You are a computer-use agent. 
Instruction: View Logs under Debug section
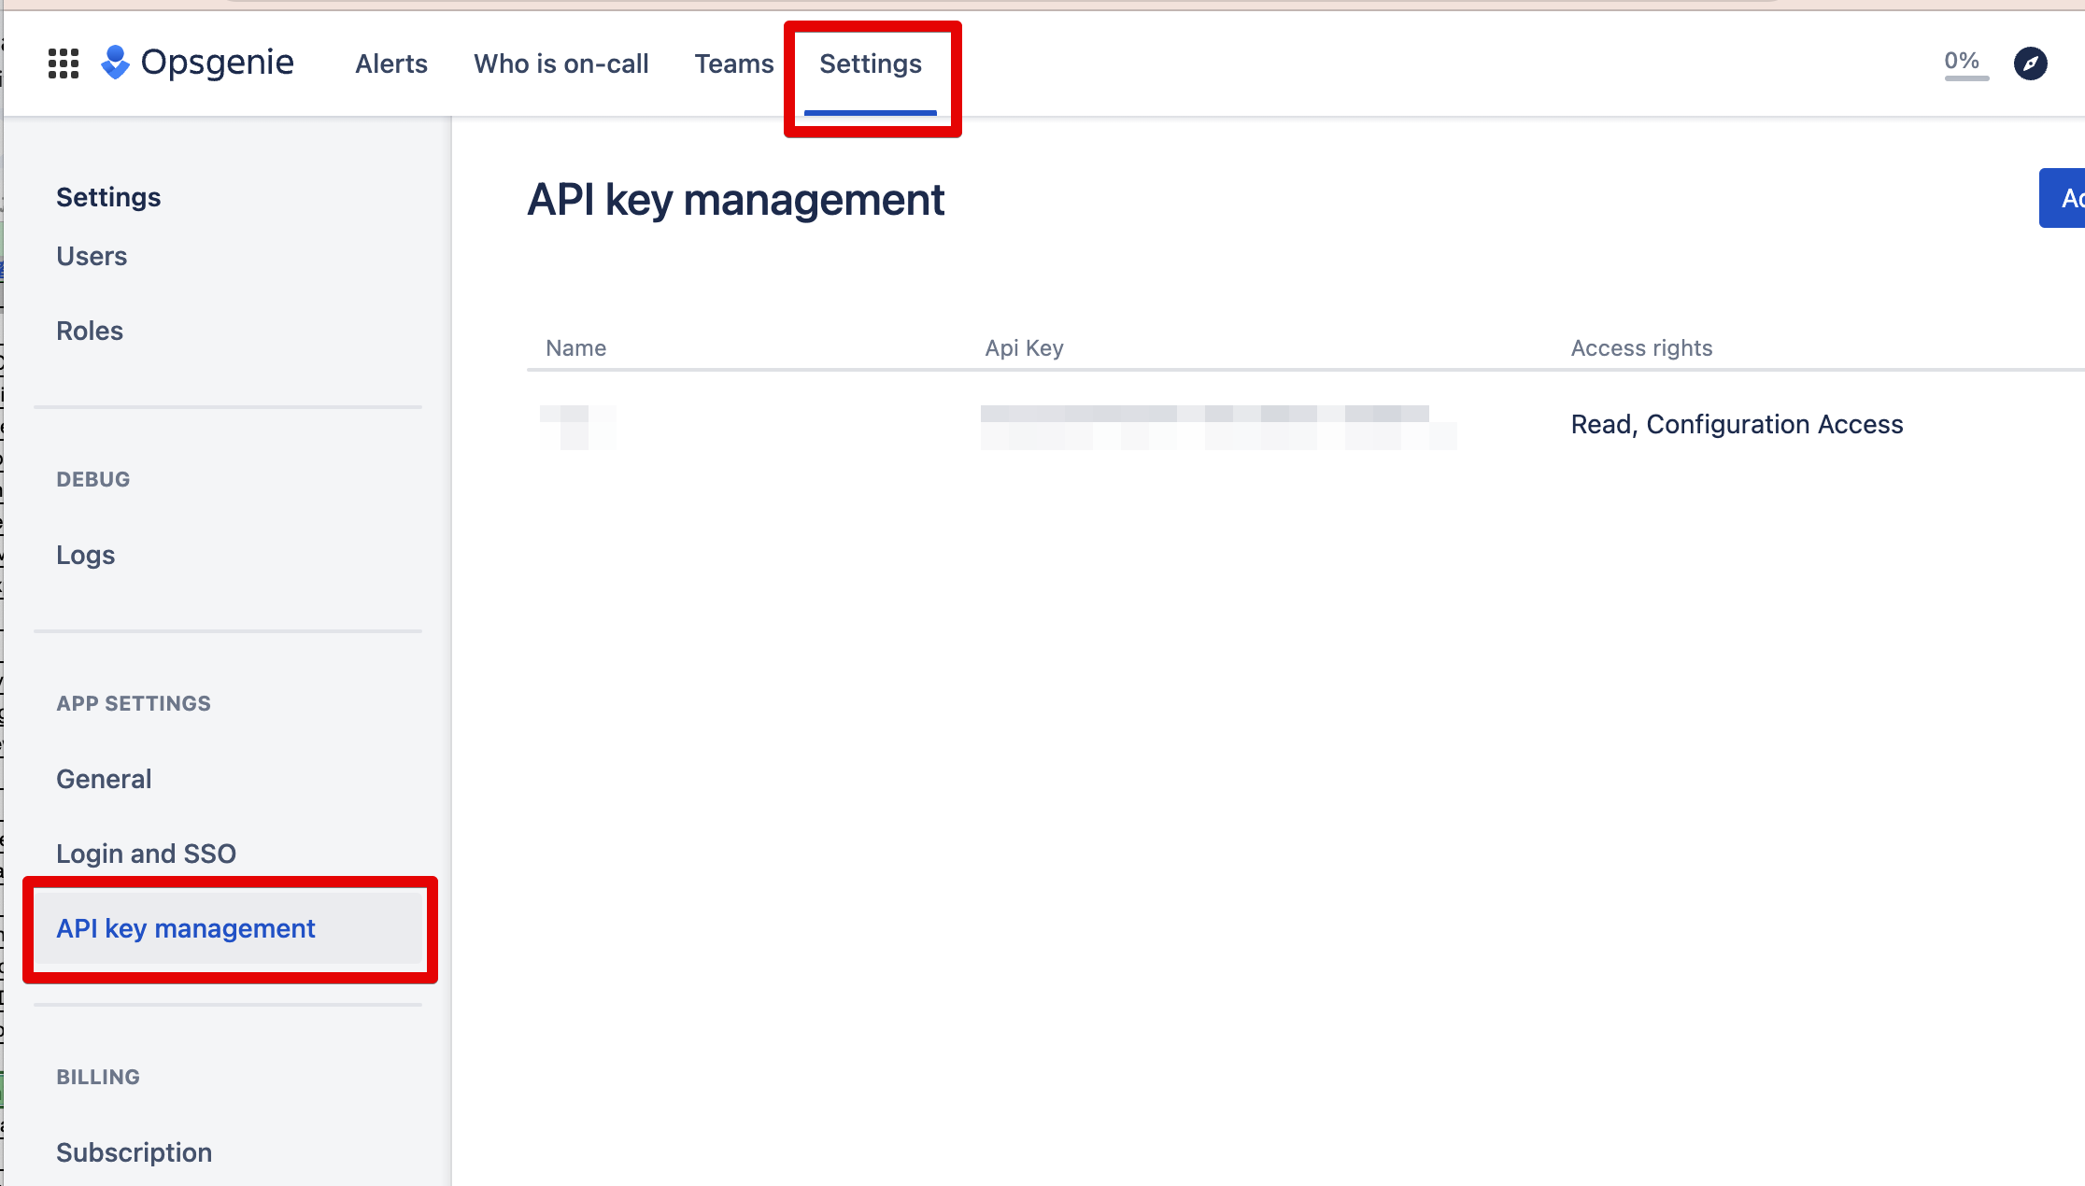pos(86,555)
